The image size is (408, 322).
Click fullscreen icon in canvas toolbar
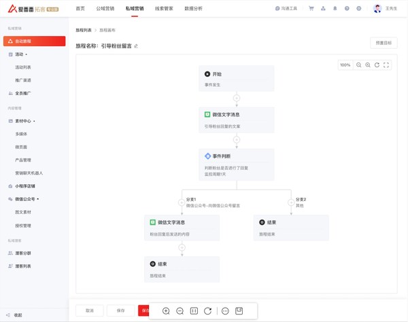386,65
